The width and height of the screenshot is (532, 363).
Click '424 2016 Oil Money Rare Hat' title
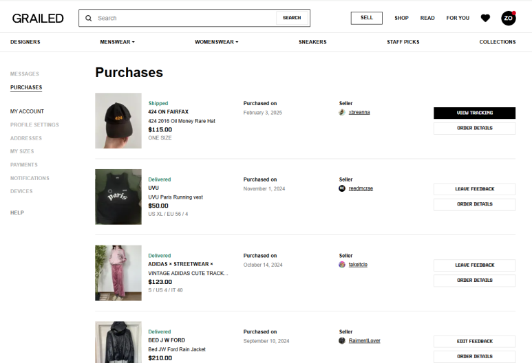[182, 121]
